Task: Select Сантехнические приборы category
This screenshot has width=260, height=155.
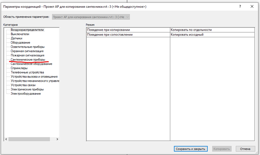Action: (28, 59)
